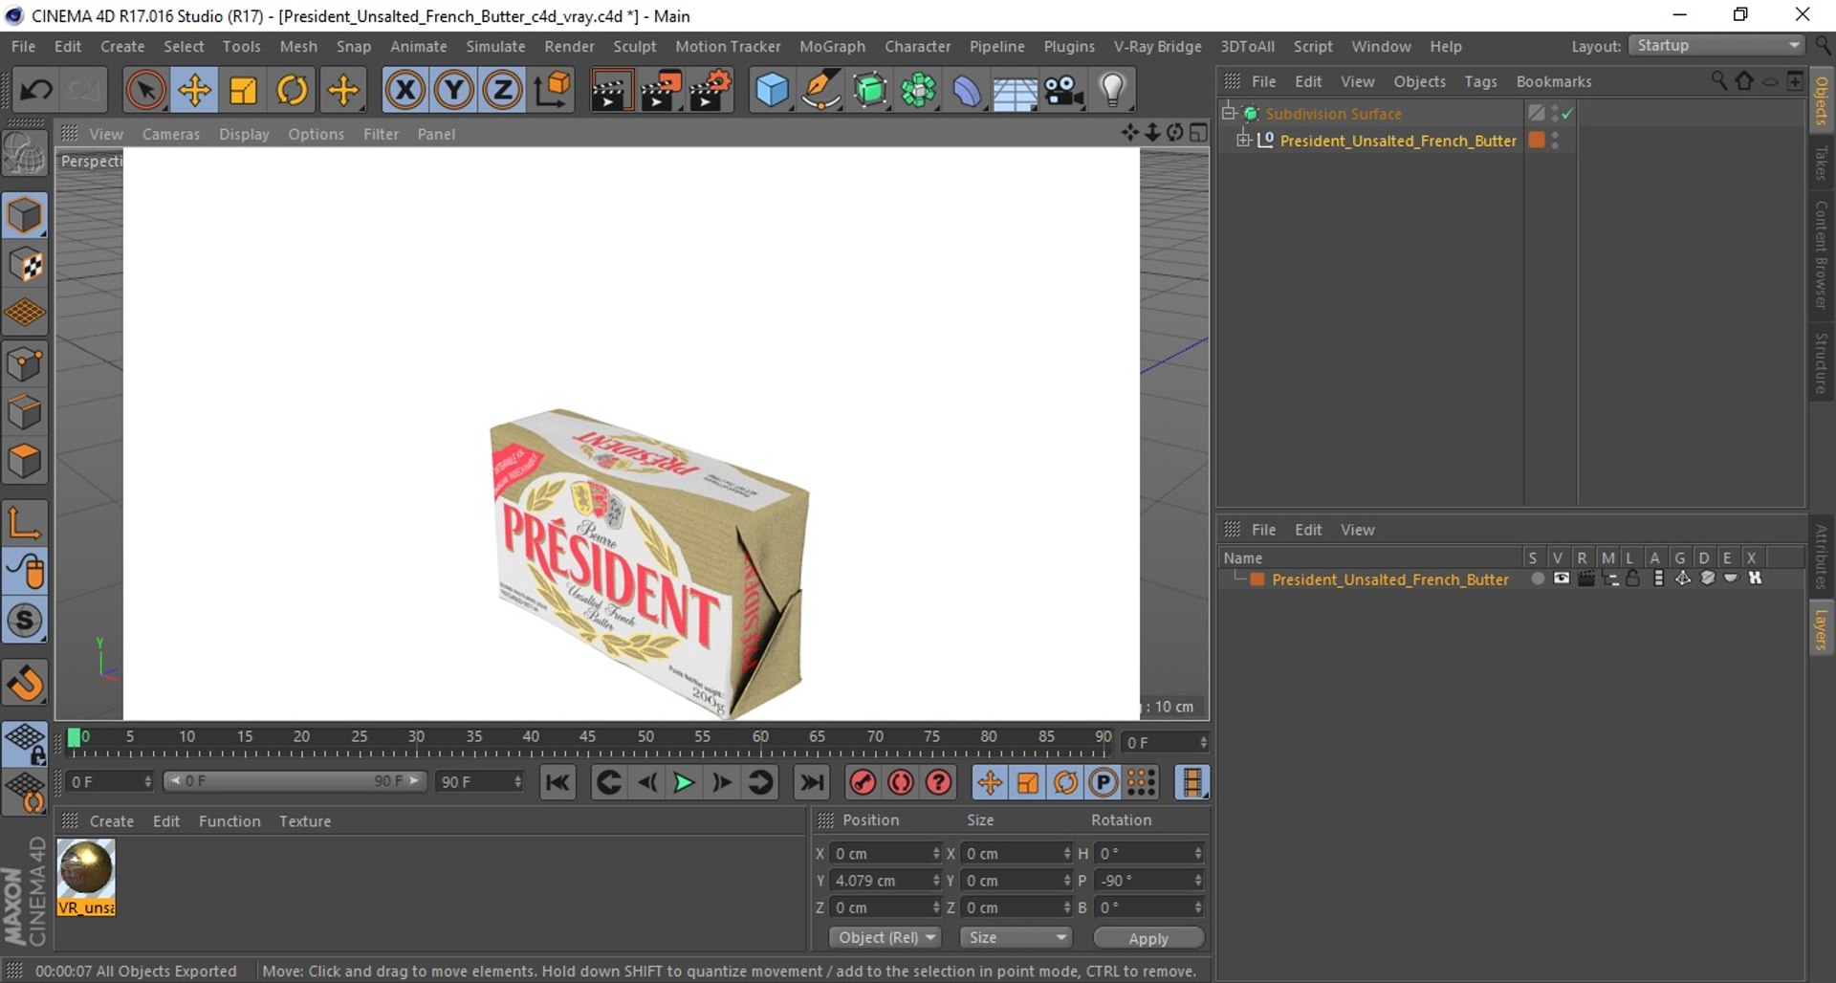The height and width of the screenshot is (983, 1836).
Task: Click the preview range 0 F–90 F slider
Action: (295, 781)
